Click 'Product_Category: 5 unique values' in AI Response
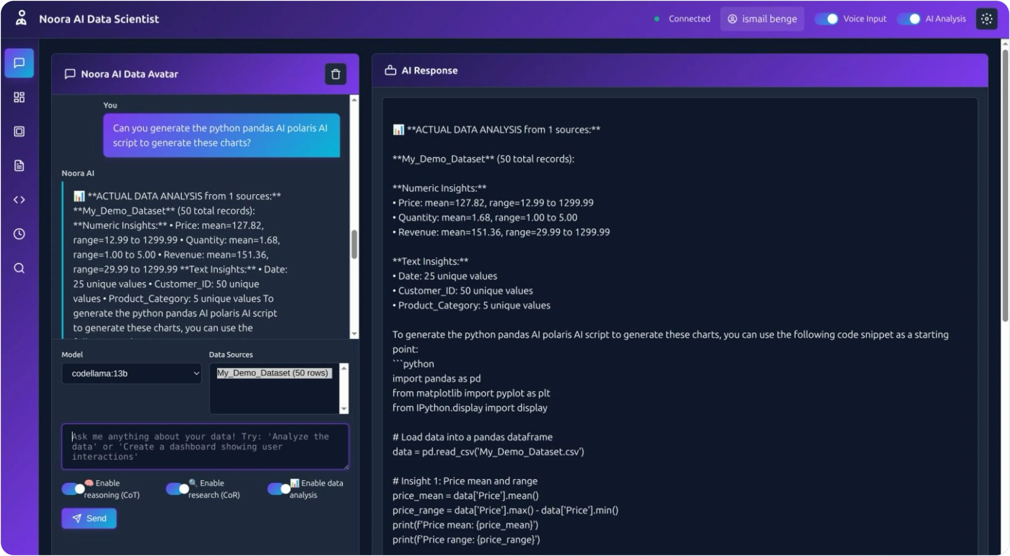 coord(471,305)
